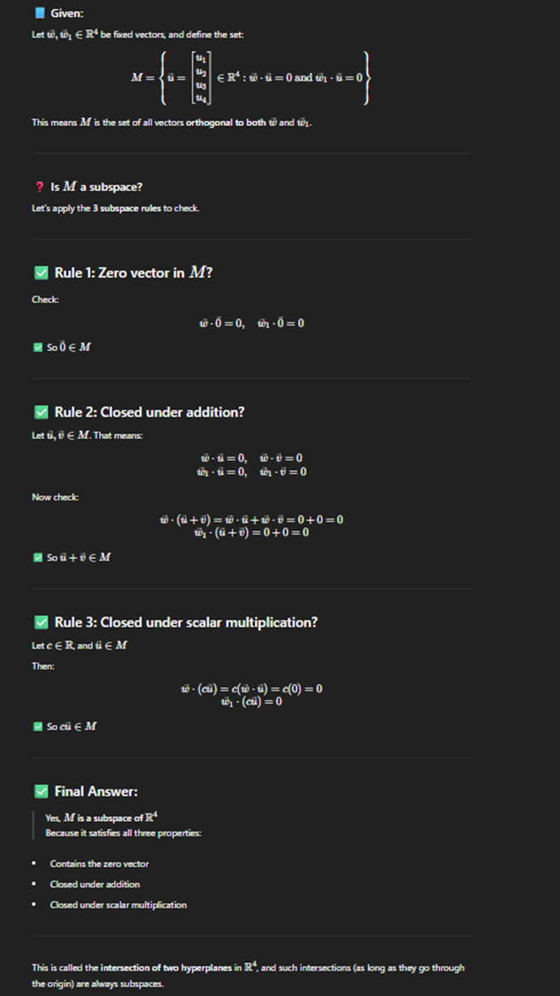Click the green checkmark beside "Final Answer:"
The width and height of the screenshot is (560, 996).
point(41,792)
